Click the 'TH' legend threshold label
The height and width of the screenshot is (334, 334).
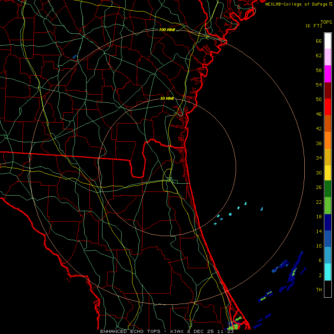pos(319,290)
